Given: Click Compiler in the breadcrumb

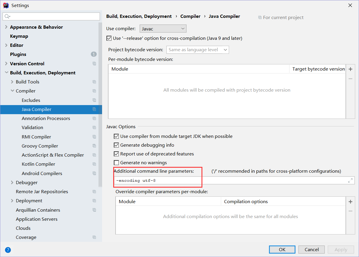Looking at the screenshot, I should point(190,16).
